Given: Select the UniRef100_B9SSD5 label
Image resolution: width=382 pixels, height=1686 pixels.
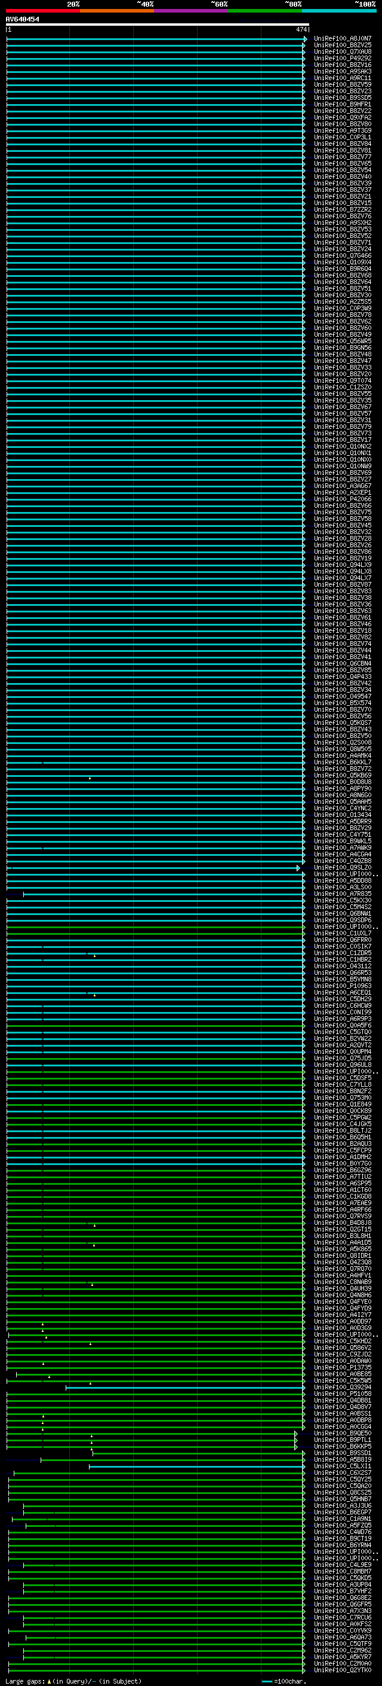Looking at the screenshot, I should pyautogui.click(x=343, y=97).
